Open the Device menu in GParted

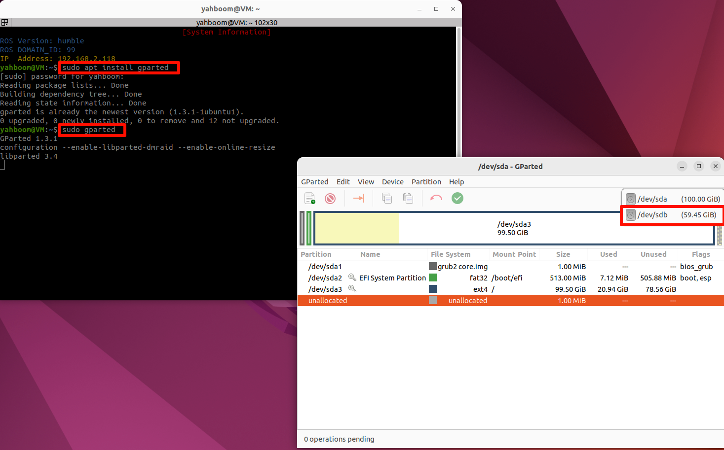[x=393, y=182]
